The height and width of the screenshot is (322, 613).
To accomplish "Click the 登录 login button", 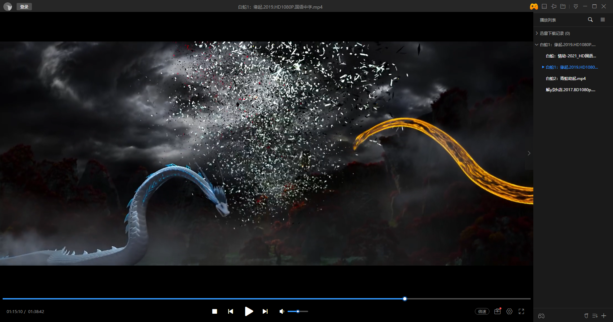I will tap(24, 7).
